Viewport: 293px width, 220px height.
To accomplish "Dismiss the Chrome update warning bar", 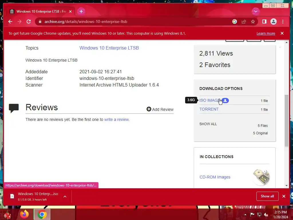I will (282, 33).
